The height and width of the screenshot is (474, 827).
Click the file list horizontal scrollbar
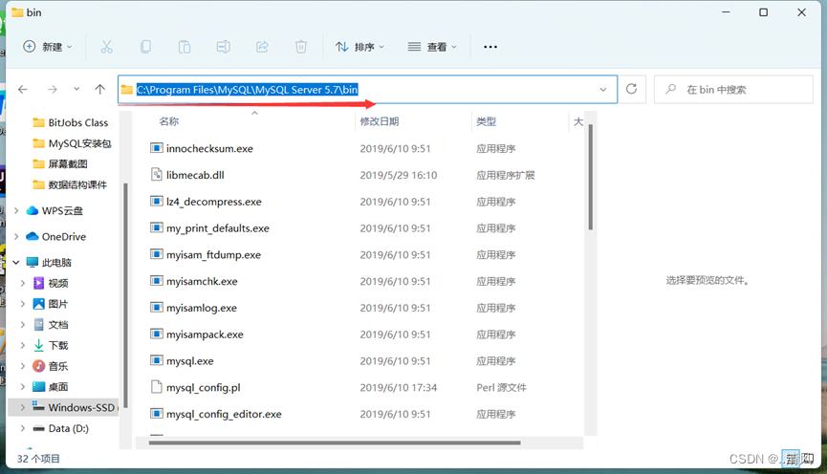[335, 442]
